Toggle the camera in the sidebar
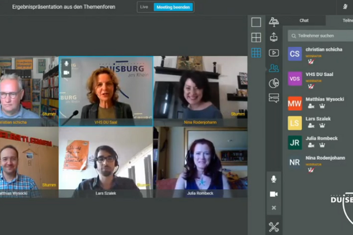Viewport: 353px width, 235px height. click(x=274, y=194)
